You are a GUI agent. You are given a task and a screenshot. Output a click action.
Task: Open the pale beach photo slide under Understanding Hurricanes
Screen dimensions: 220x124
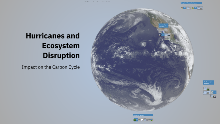pos(167,38)
